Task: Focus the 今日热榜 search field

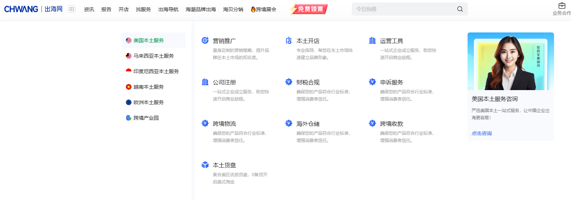Action: pos(404,9)
